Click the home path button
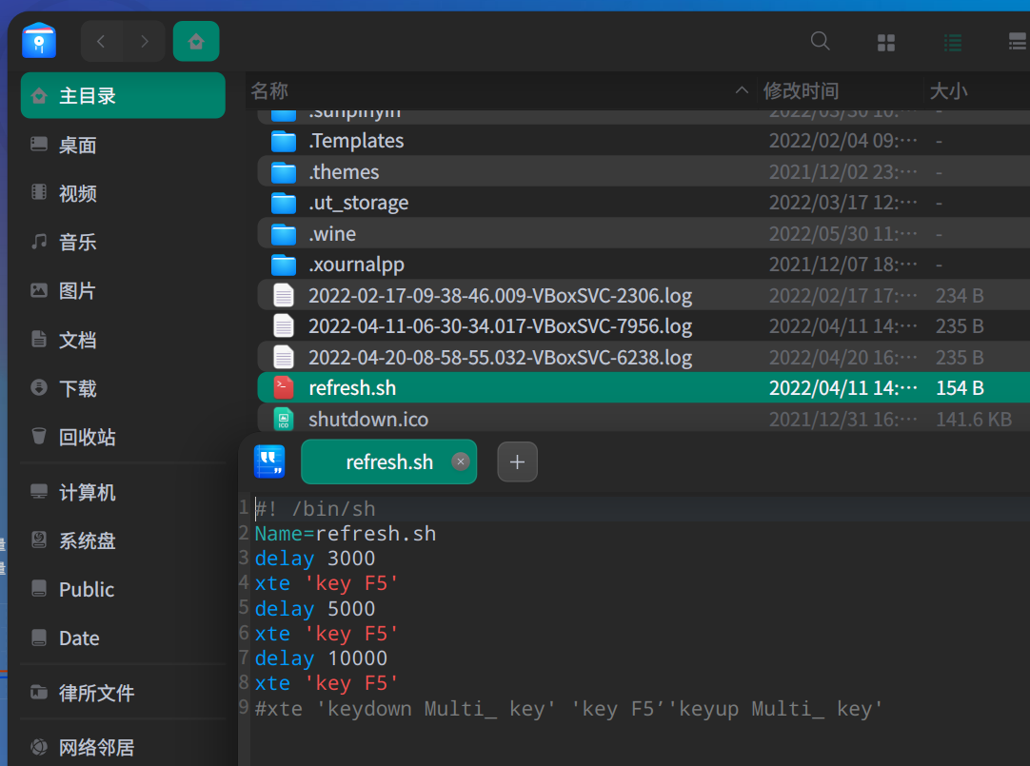 click(196, 41)
